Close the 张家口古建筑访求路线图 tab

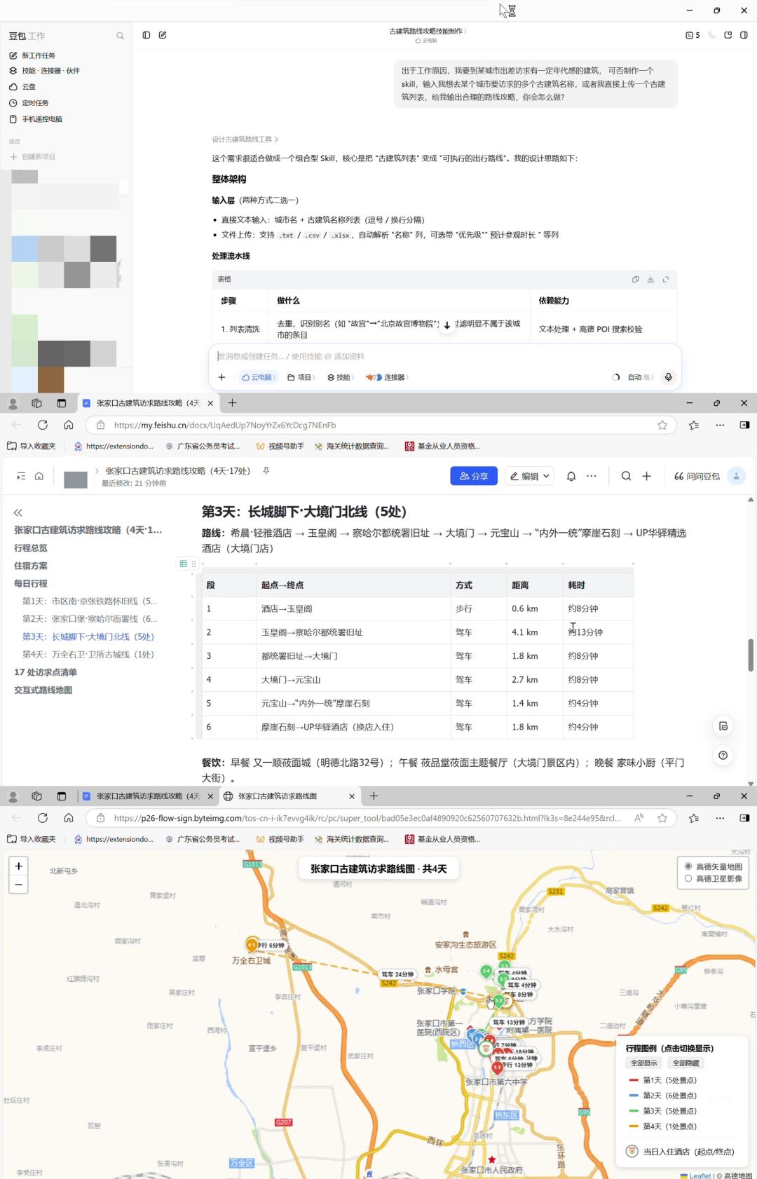pyautogui.click(x=352, y=796)
